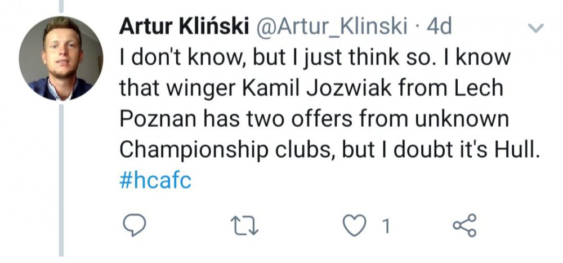
Task: Like the tweet with the heart icon
Action: [354, 226]
